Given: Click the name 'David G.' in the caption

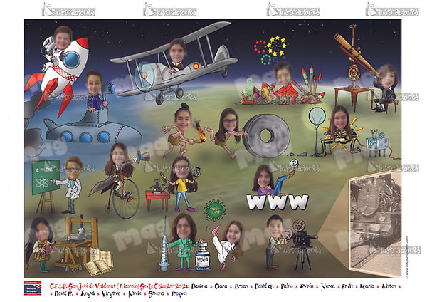Looking at the screenshot, I should (x=264, y=286).
